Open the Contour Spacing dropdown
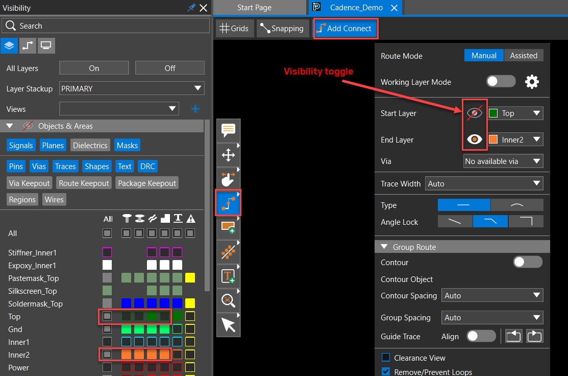The width and height of the screenshot is (568, 376). click(x=492, y=295)
